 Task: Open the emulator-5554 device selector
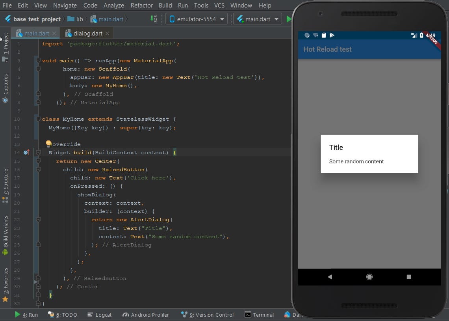click(x=196, y=19)
